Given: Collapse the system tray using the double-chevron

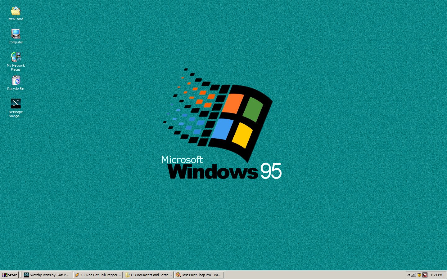Looking at the screenshot, I should click(x=409, y=275).
